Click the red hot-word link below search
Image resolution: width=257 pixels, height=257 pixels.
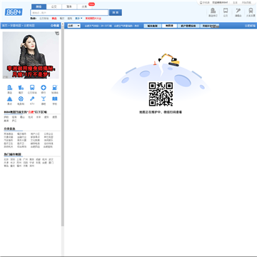[54, 19]
